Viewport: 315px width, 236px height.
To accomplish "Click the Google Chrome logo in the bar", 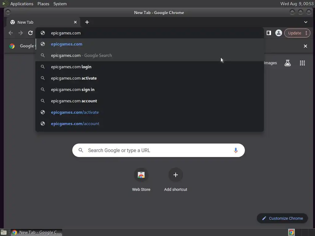I will (12, 46).
